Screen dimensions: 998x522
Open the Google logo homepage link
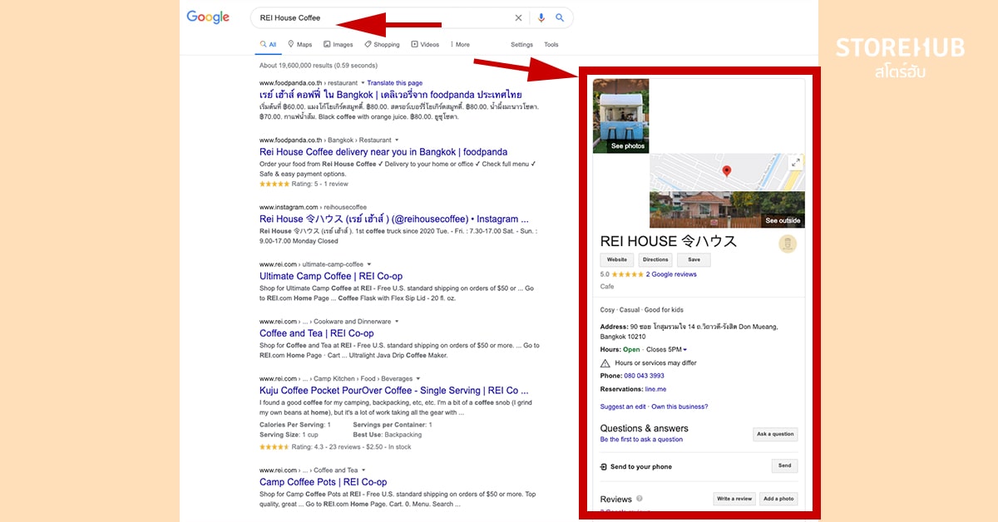[x=208, y=17]
